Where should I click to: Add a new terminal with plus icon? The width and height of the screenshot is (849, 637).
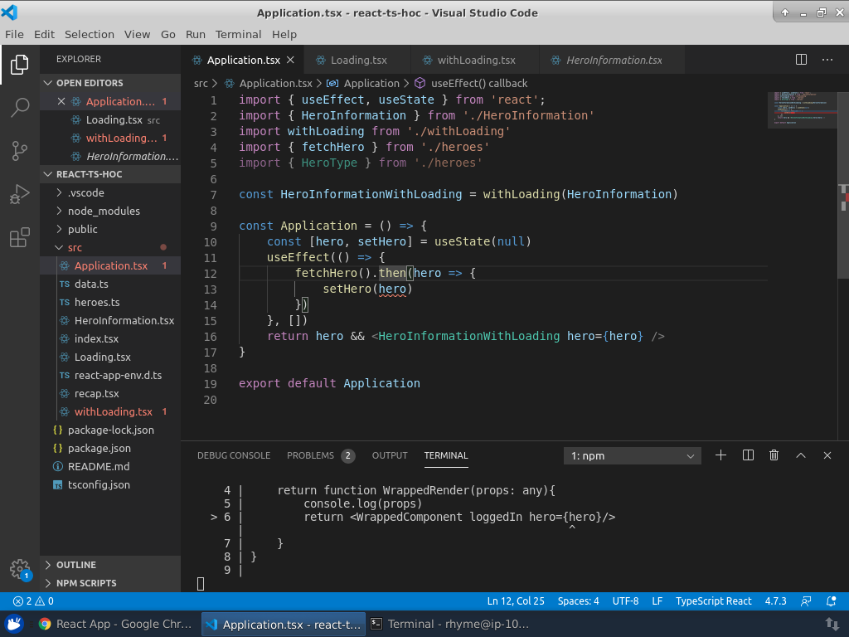(x=720, y=455)
